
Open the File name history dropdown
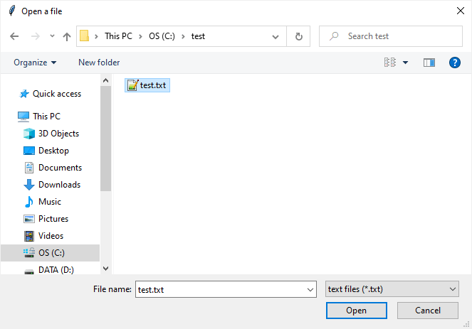tap(310, 290)
